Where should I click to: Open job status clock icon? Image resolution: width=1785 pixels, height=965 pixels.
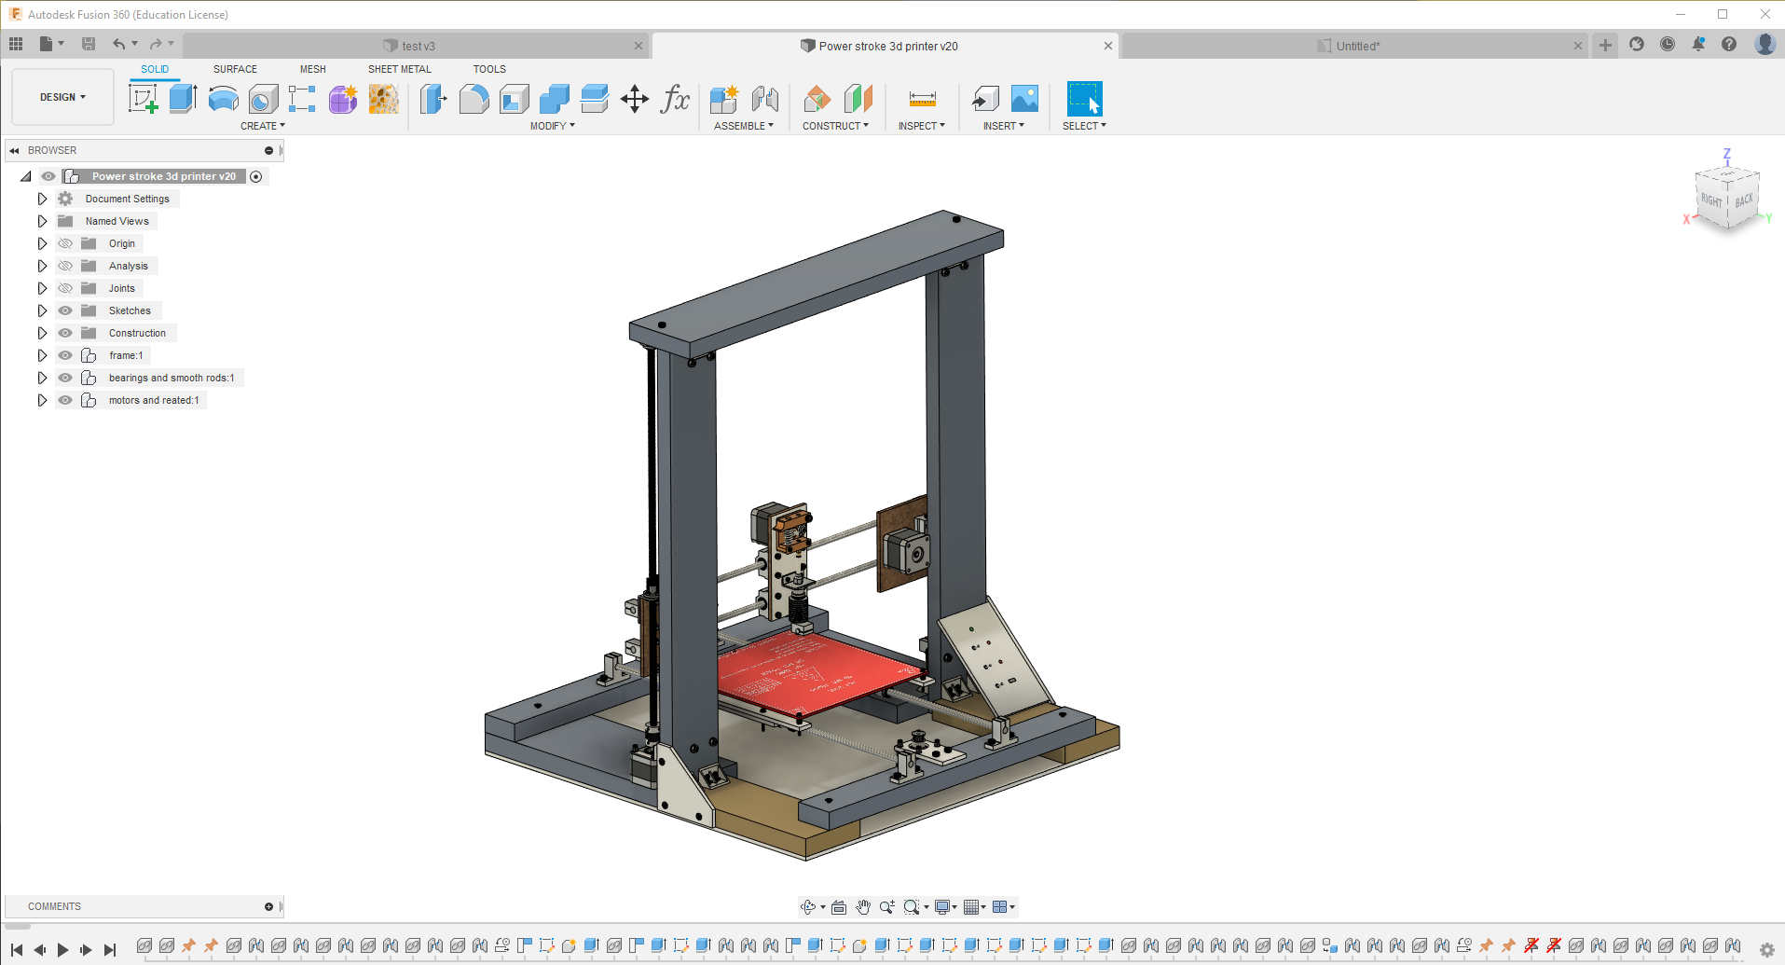(x=1668, y=45)
